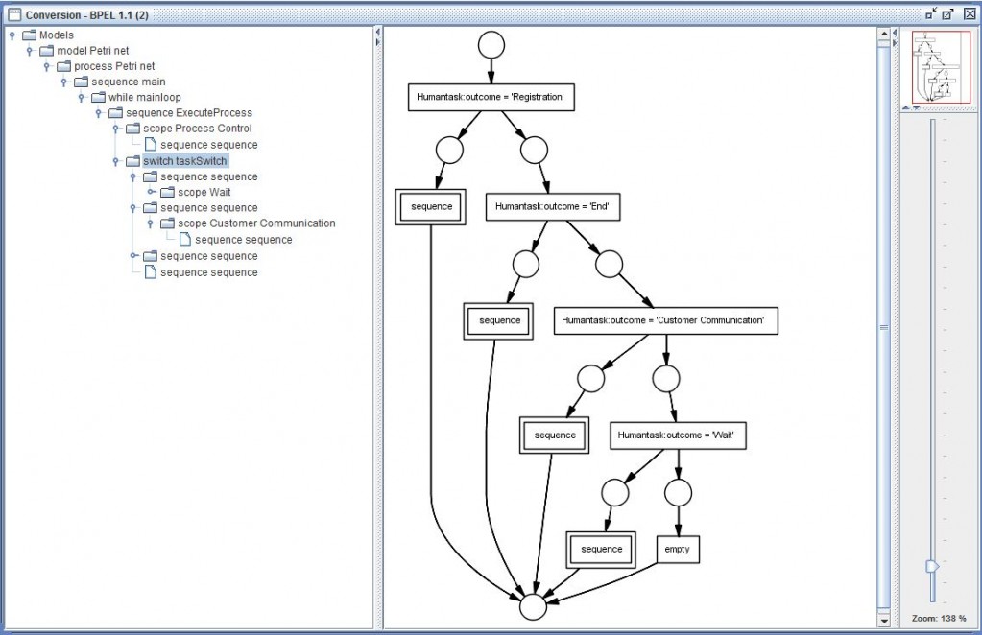Image resolution: width=982 pixels, height=635 pixels.
Task: Click the Humantask:outcome = 'Wait' transition box
Action: 678,435
